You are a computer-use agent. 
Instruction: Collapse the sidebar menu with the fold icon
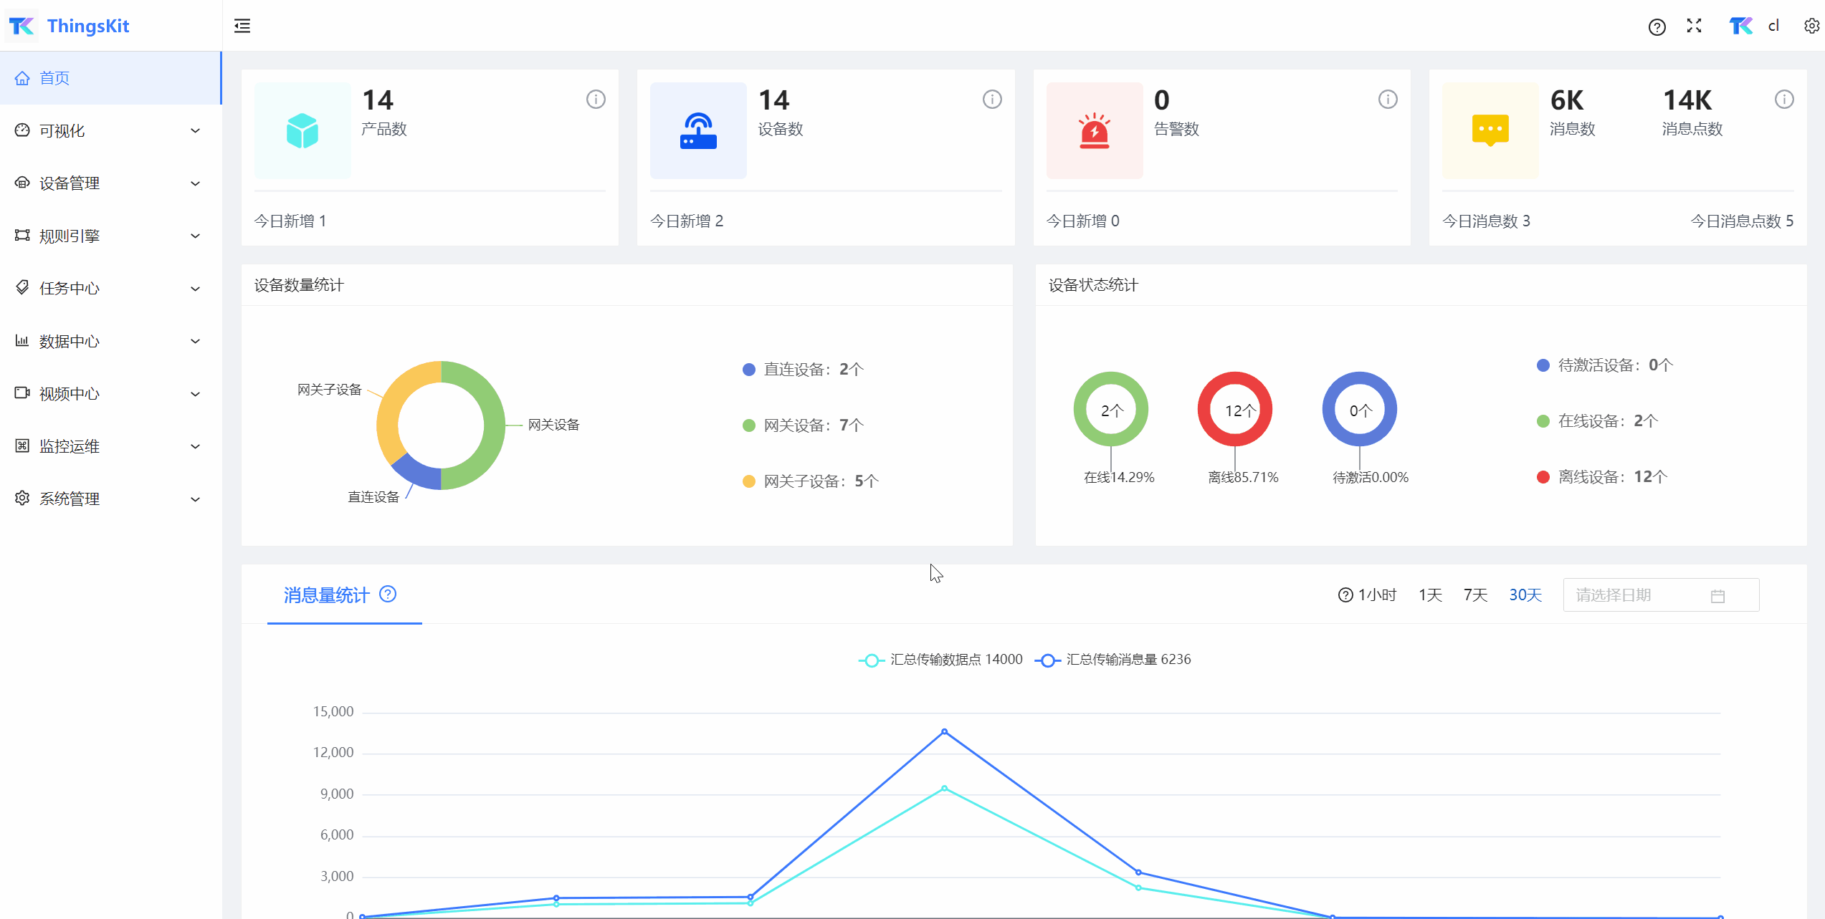tap(242, 26)
